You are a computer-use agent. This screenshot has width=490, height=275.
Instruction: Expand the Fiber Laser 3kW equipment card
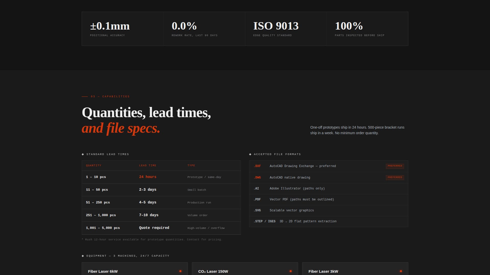coord(355,271)
